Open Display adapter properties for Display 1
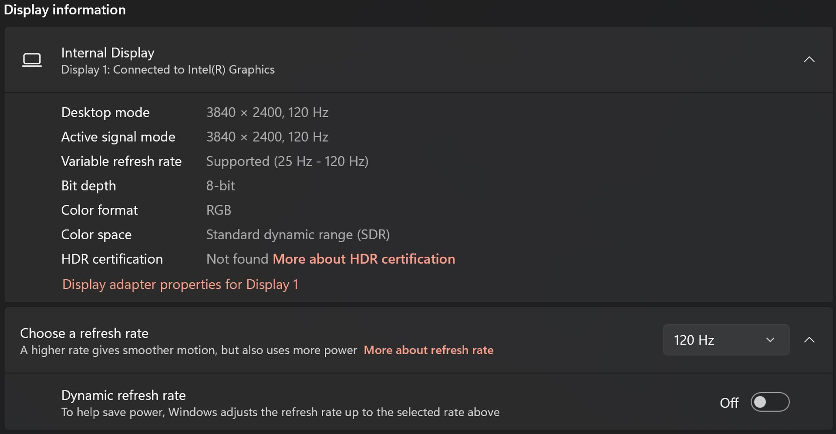The height and width of the screenshot is (434, 836). (180, 285)
